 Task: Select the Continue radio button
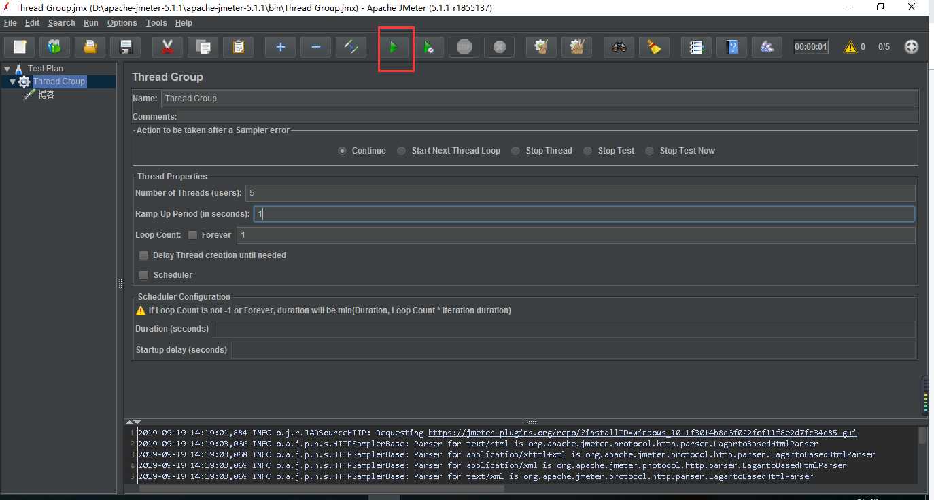pos(342,151)
